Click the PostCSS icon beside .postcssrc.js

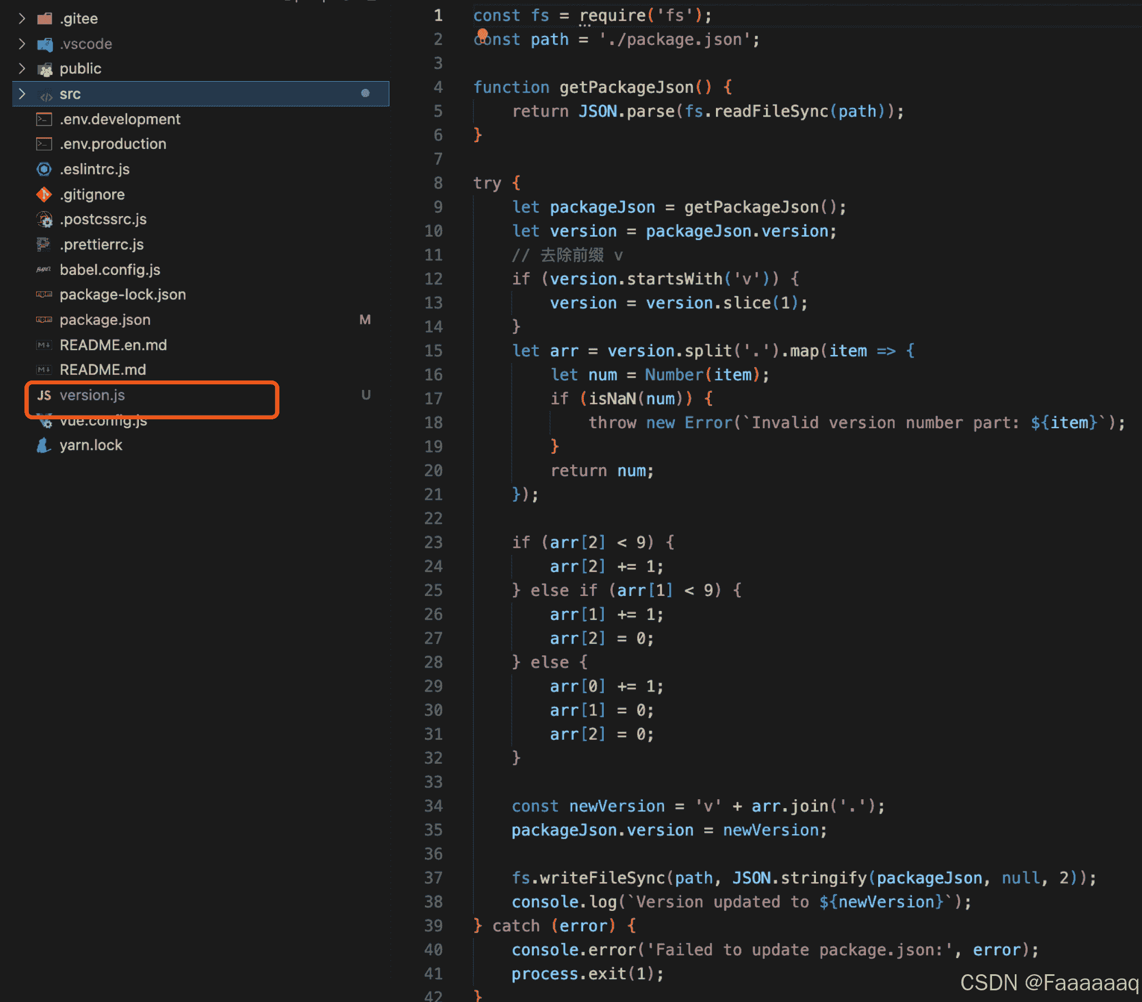[x=44, y=219]
